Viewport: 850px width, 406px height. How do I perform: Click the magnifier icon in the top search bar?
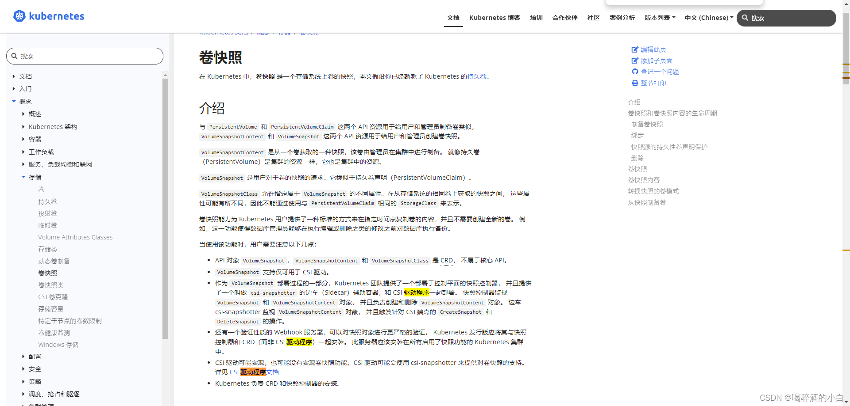(x=746, y=18)
